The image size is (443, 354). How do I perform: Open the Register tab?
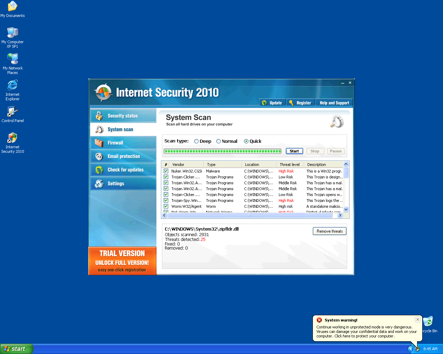(300, 103)
